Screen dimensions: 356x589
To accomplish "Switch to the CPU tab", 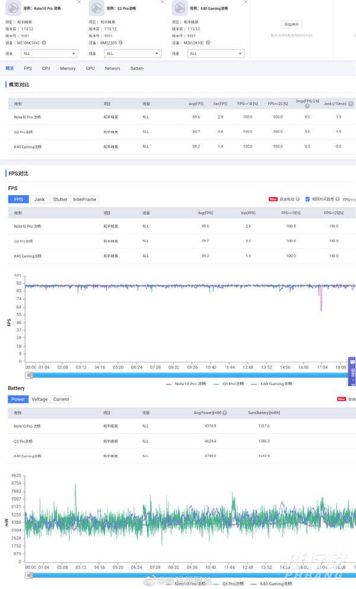I will 46,68.
